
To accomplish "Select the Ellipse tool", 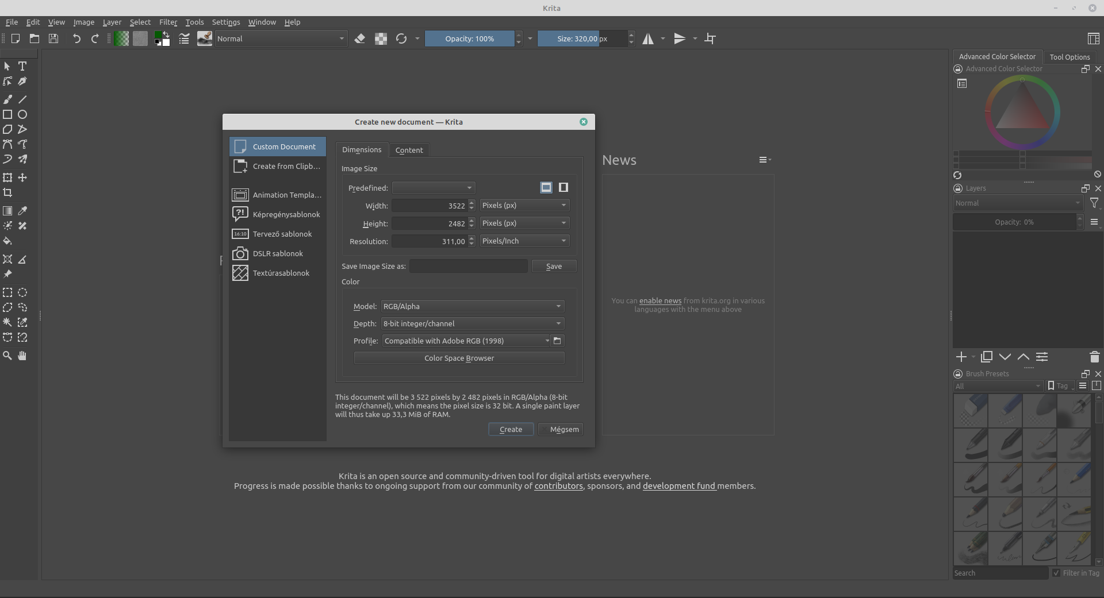I will click(x=22, y=114).
